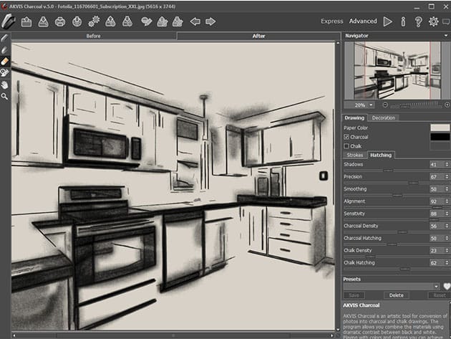Click the Redo right arrow

pyautogui.click(x=210, y=22)
